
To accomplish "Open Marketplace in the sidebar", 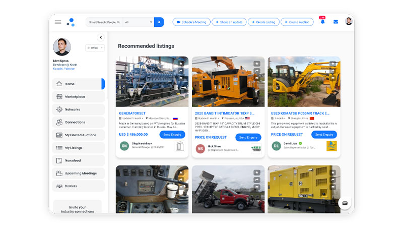I will tap(79, 97).
